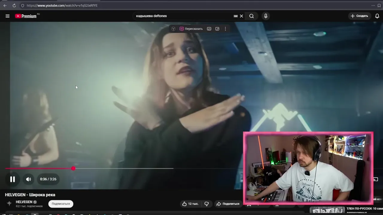Screen dimensions: 383x215
Task: Seek using the red progress scrubber
Action: click(x=73, y=169)
